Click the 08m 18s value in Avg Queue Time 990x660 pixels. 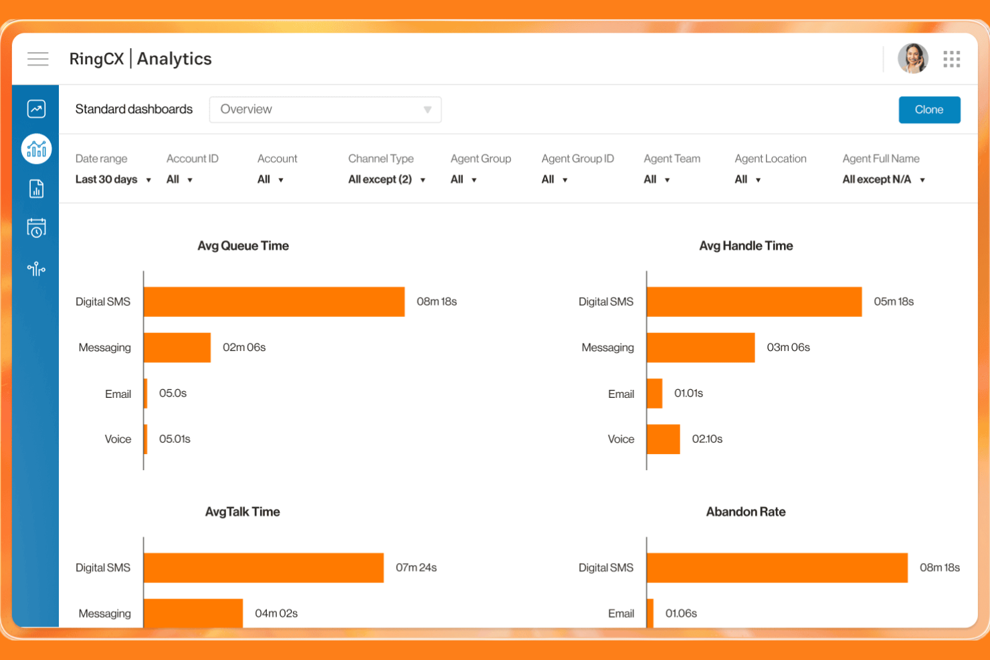pos(437,302)
